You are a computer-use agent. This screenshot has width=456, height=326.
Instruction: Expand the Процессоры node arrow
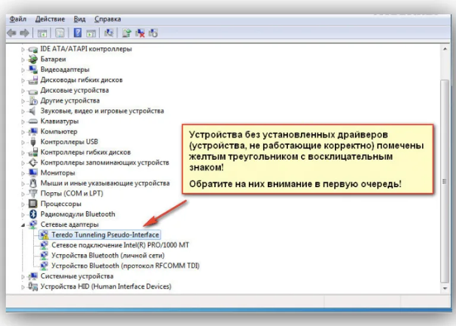(23, 204)
